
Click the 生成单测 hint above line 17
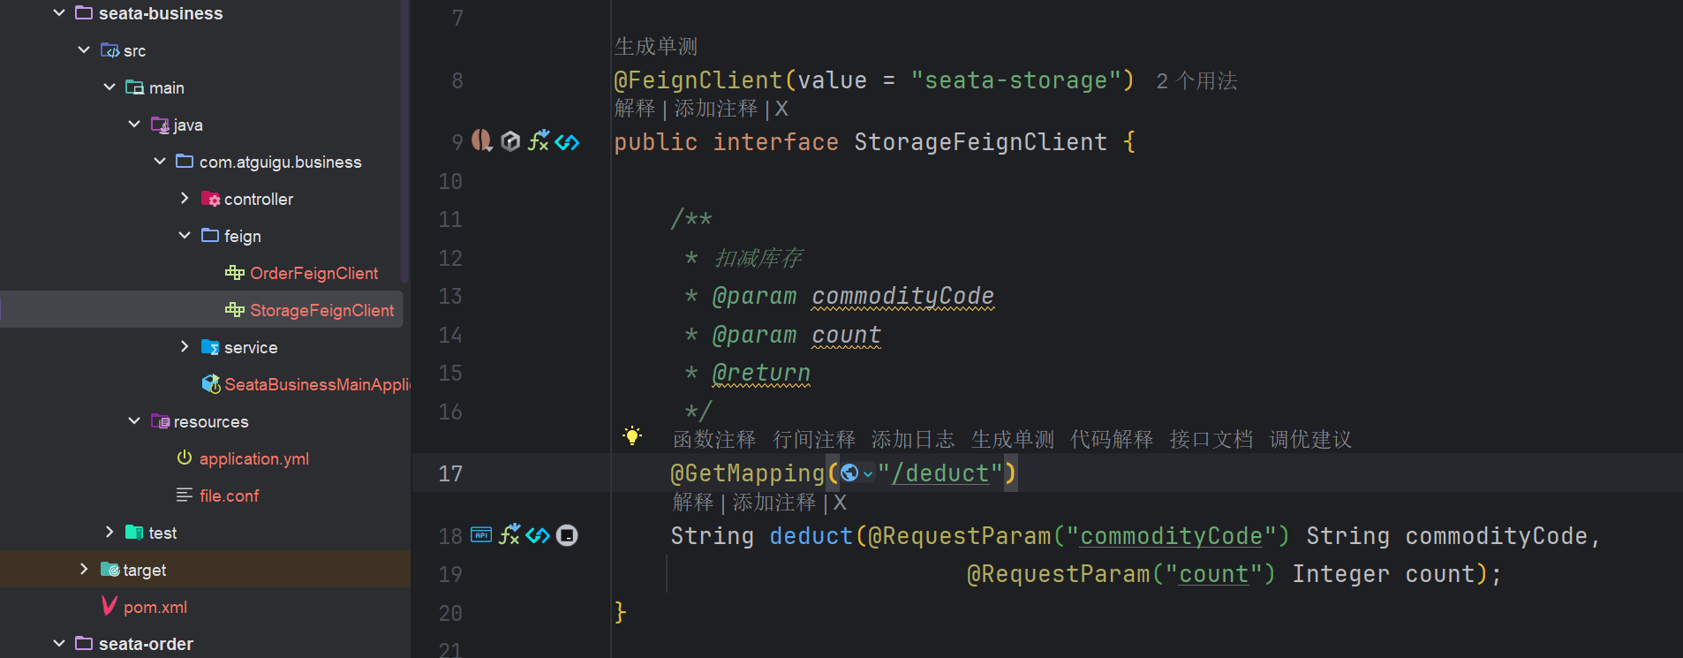tap(1012, 439)
